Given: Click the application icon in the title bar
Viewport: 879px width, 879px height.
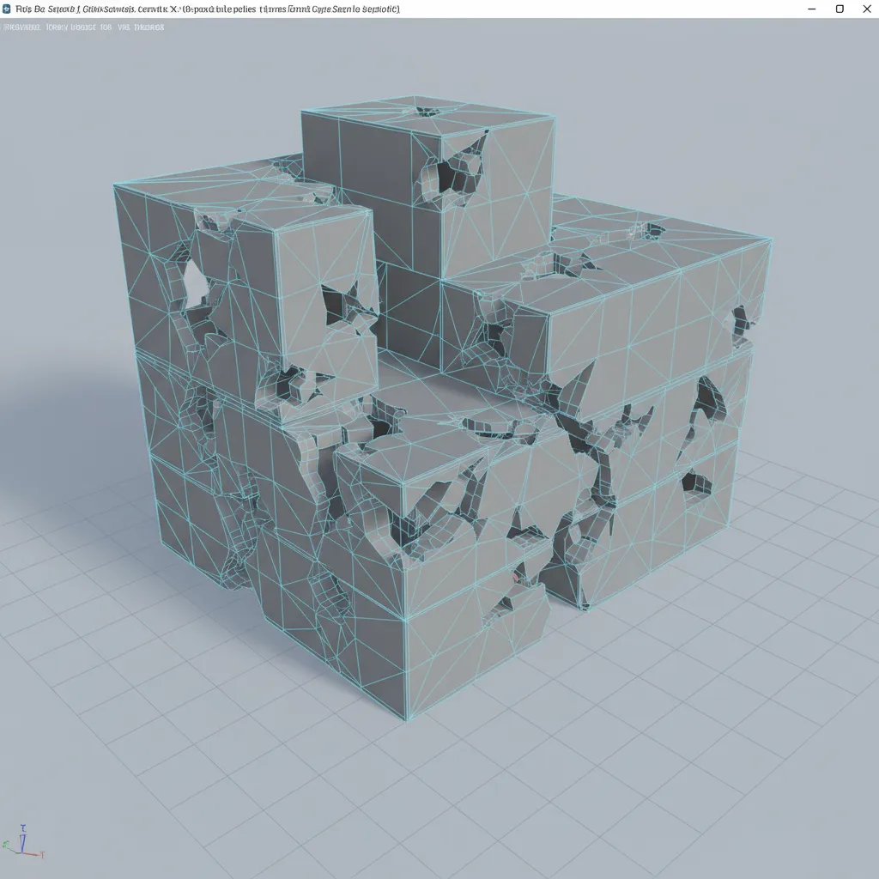Looking at the screenshot, I should coord(9,9).
